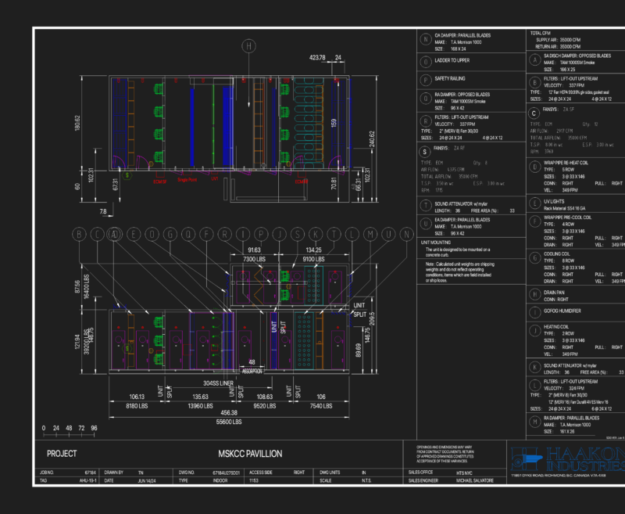The height and width of the screenshot is (514, 625).
Task: Click the MSKCC PAVILLION project title
Action: (250, 454)
